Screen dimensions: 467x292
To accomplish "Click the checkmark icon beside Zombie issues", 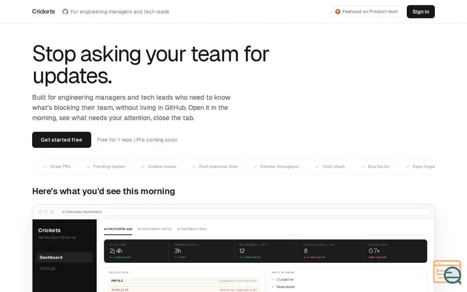I will point(142,166).
